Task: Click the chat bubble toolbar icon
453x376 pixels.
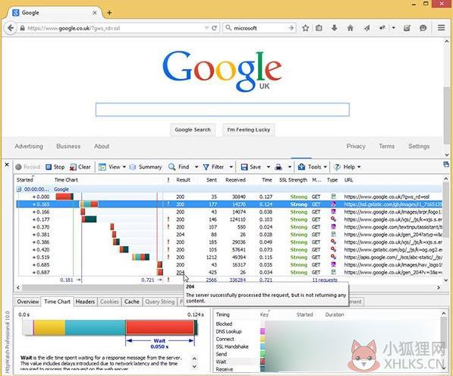Action: pos(423,28)
